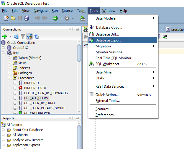Click the Refresh connections icon
The image size is (184, 149).
point(16,36)
